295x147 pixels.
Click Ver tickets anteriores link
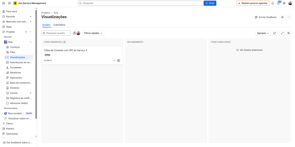249,50
